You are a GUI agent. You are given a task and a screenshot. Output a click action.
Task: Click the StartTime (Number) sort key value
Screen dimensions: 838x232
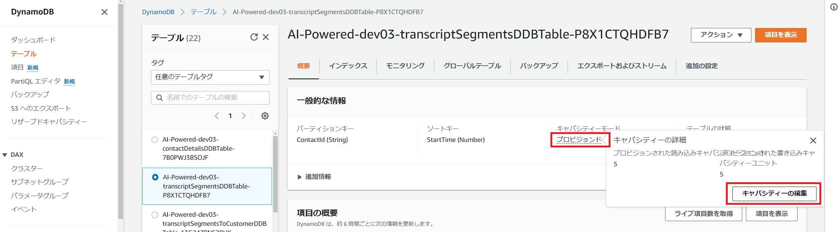(x=456, y=140)
